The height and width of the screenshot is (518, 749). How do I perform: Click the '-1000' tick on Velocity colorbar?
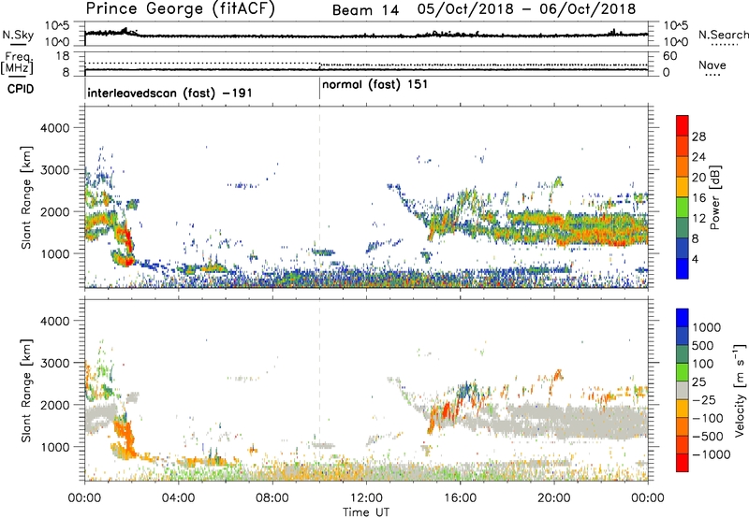[x=711, y=454]
